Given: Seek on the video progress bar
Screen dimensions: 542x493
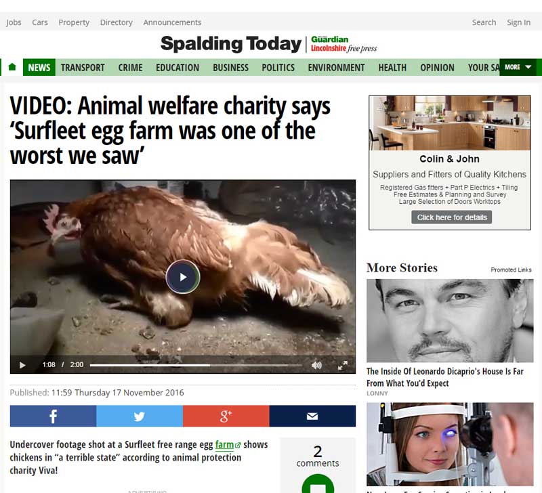Looking at the screenshot, I should click(196, 365).
